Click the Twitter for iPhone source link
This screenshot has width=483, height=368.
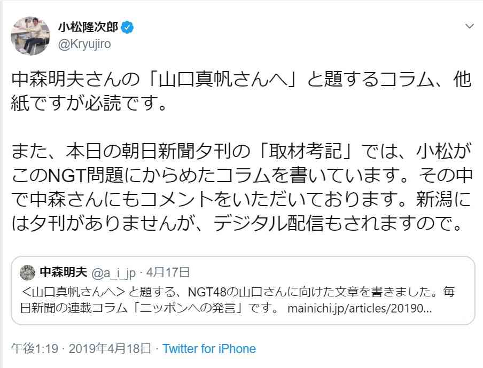209,349
